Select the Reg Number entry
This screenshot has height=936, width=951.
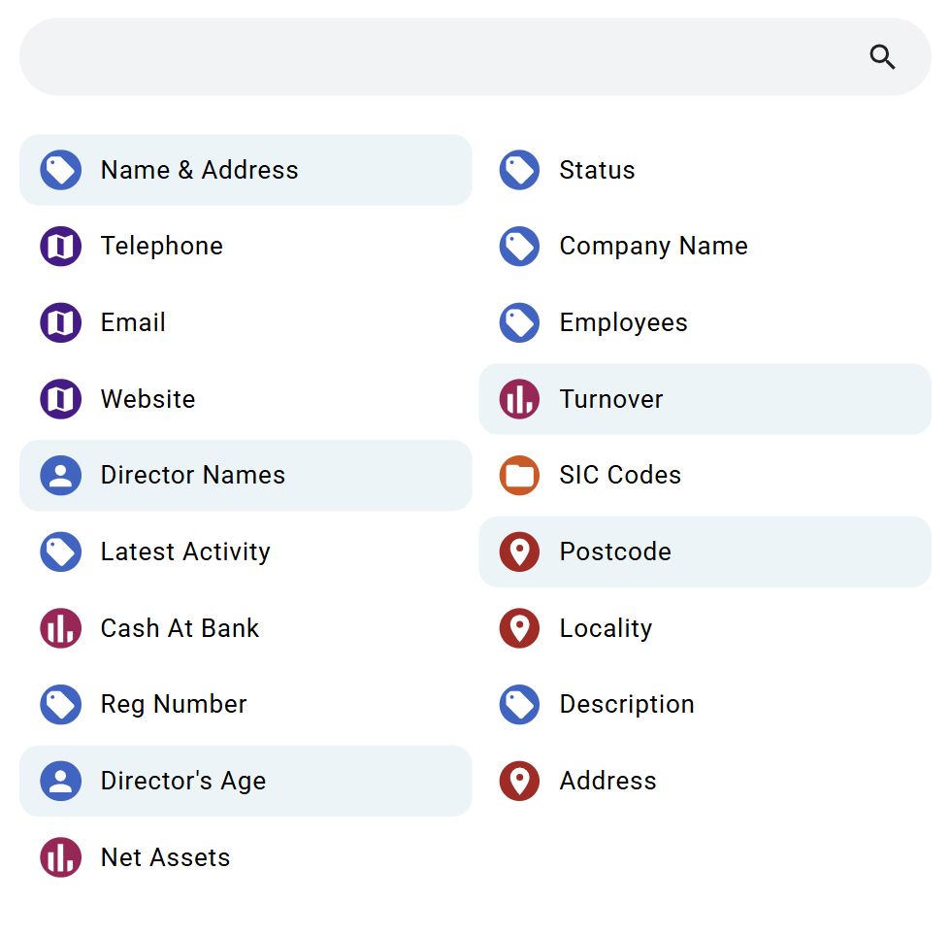tap(174, 705)
